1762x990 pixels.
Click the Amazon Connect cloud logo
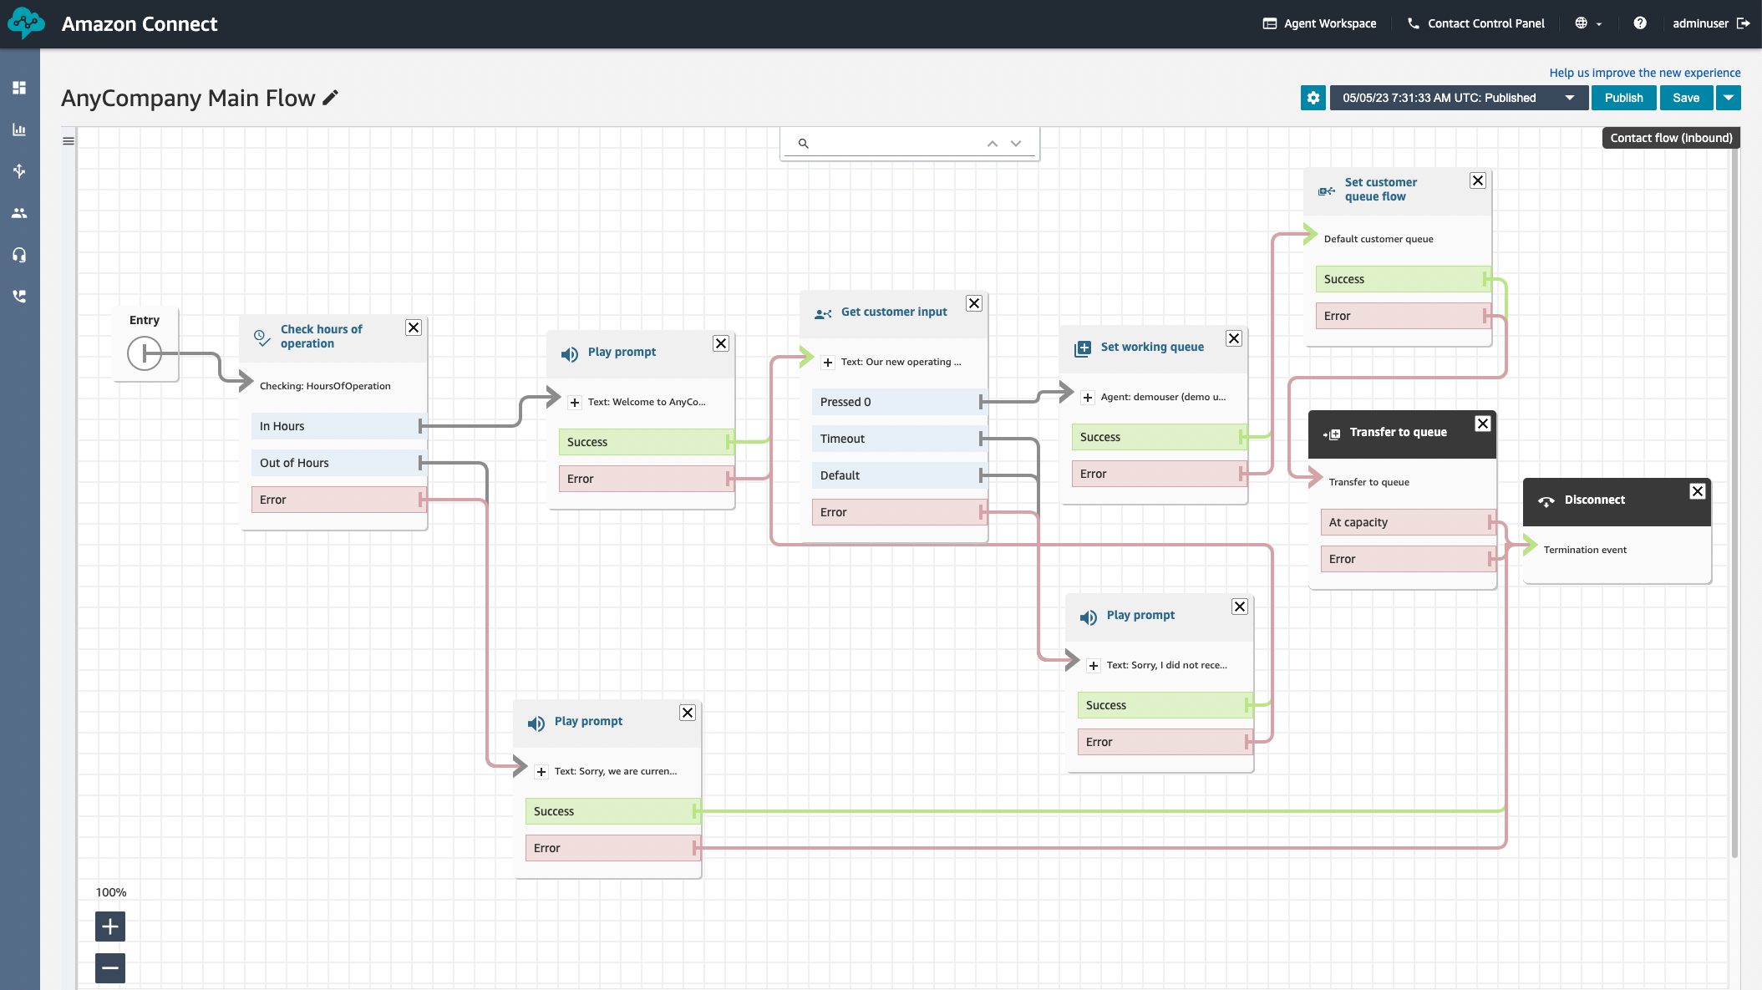coord(26,23)
